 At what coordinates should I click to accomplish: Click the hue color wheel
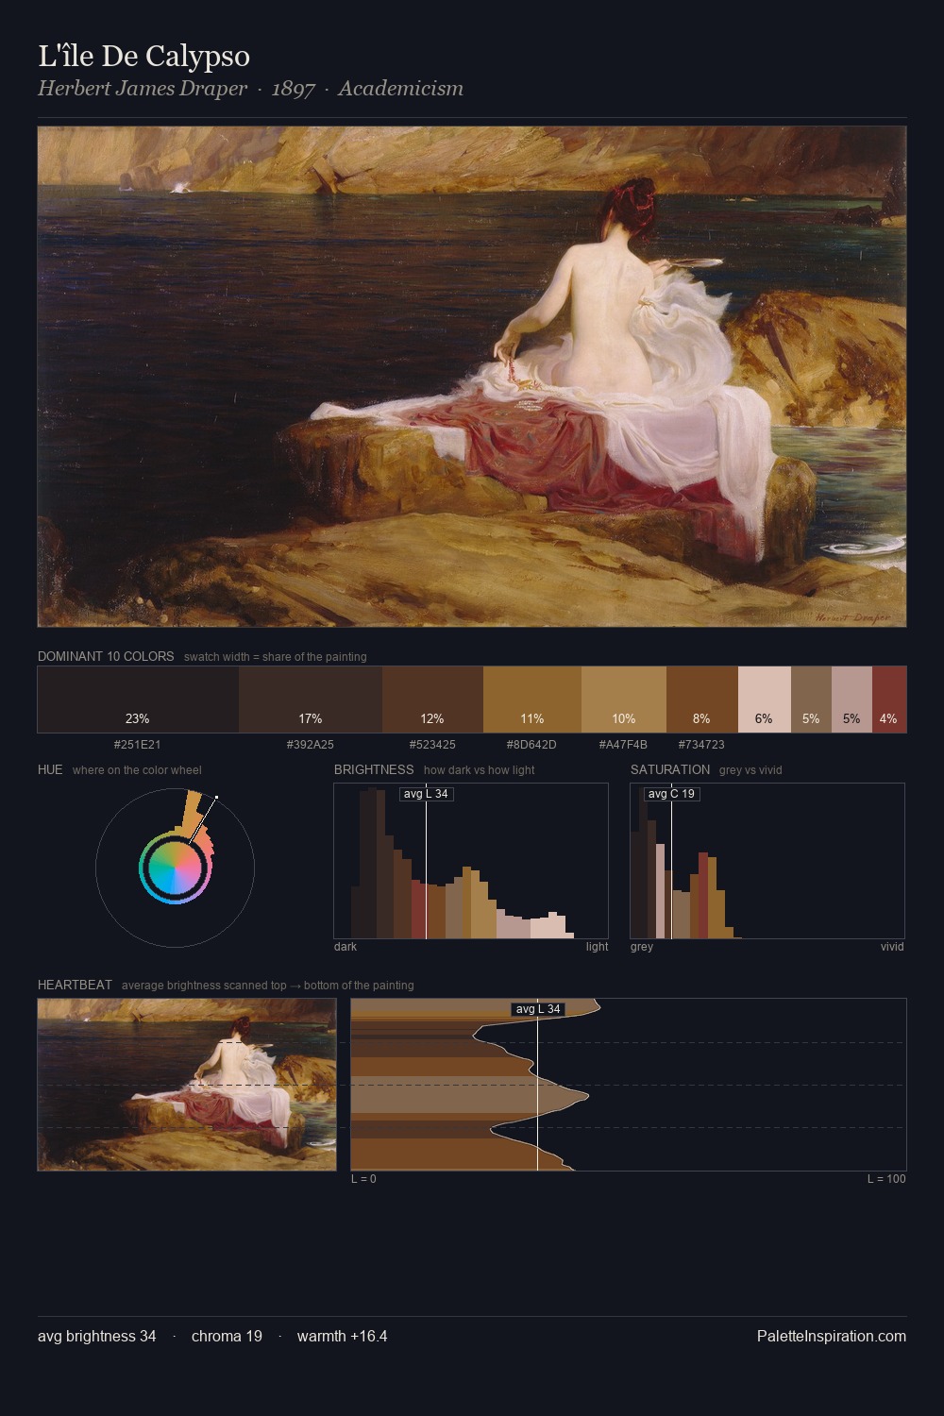(x=175, y=868)
